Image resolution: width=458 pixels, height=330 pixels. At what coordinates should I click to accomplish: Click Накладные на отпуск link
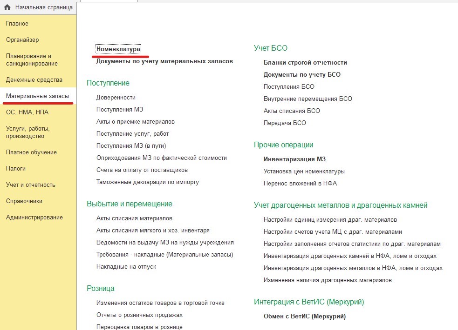126,267
